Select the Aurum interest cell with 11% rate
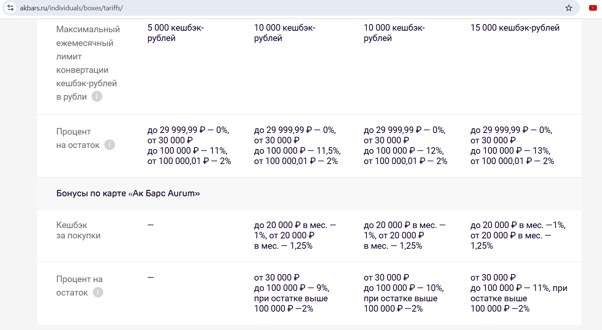602x330 pixels. pyautogui.click(x=518, y=293)
